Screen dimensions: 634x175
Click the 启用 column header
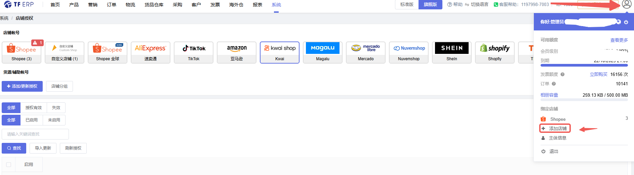coord(29,165)
